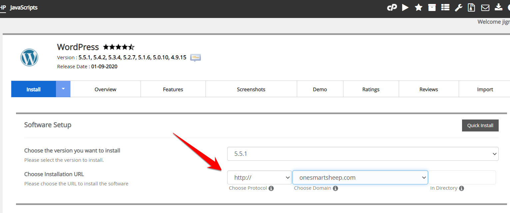Open the Screenshots tab
The image size is (510, 213).
point(251,89)
